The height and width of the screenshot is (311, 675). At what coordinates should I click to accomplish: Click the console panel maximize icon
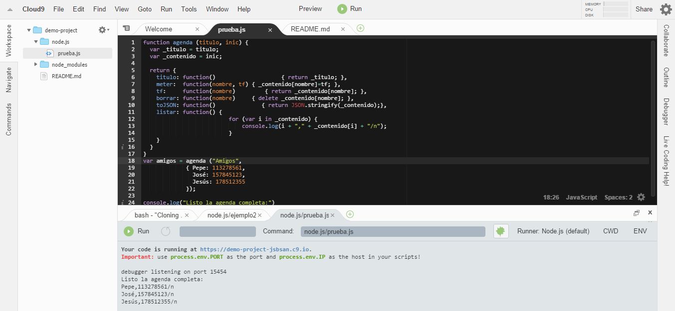637,213
